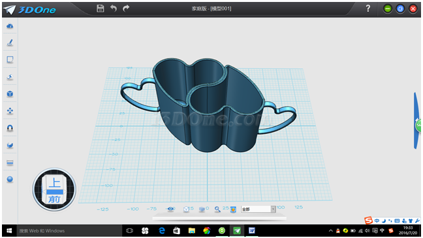423x238 pixels.
Task: Expand the 全部 filter dropdown arrow
Action: tap(273, 209)
